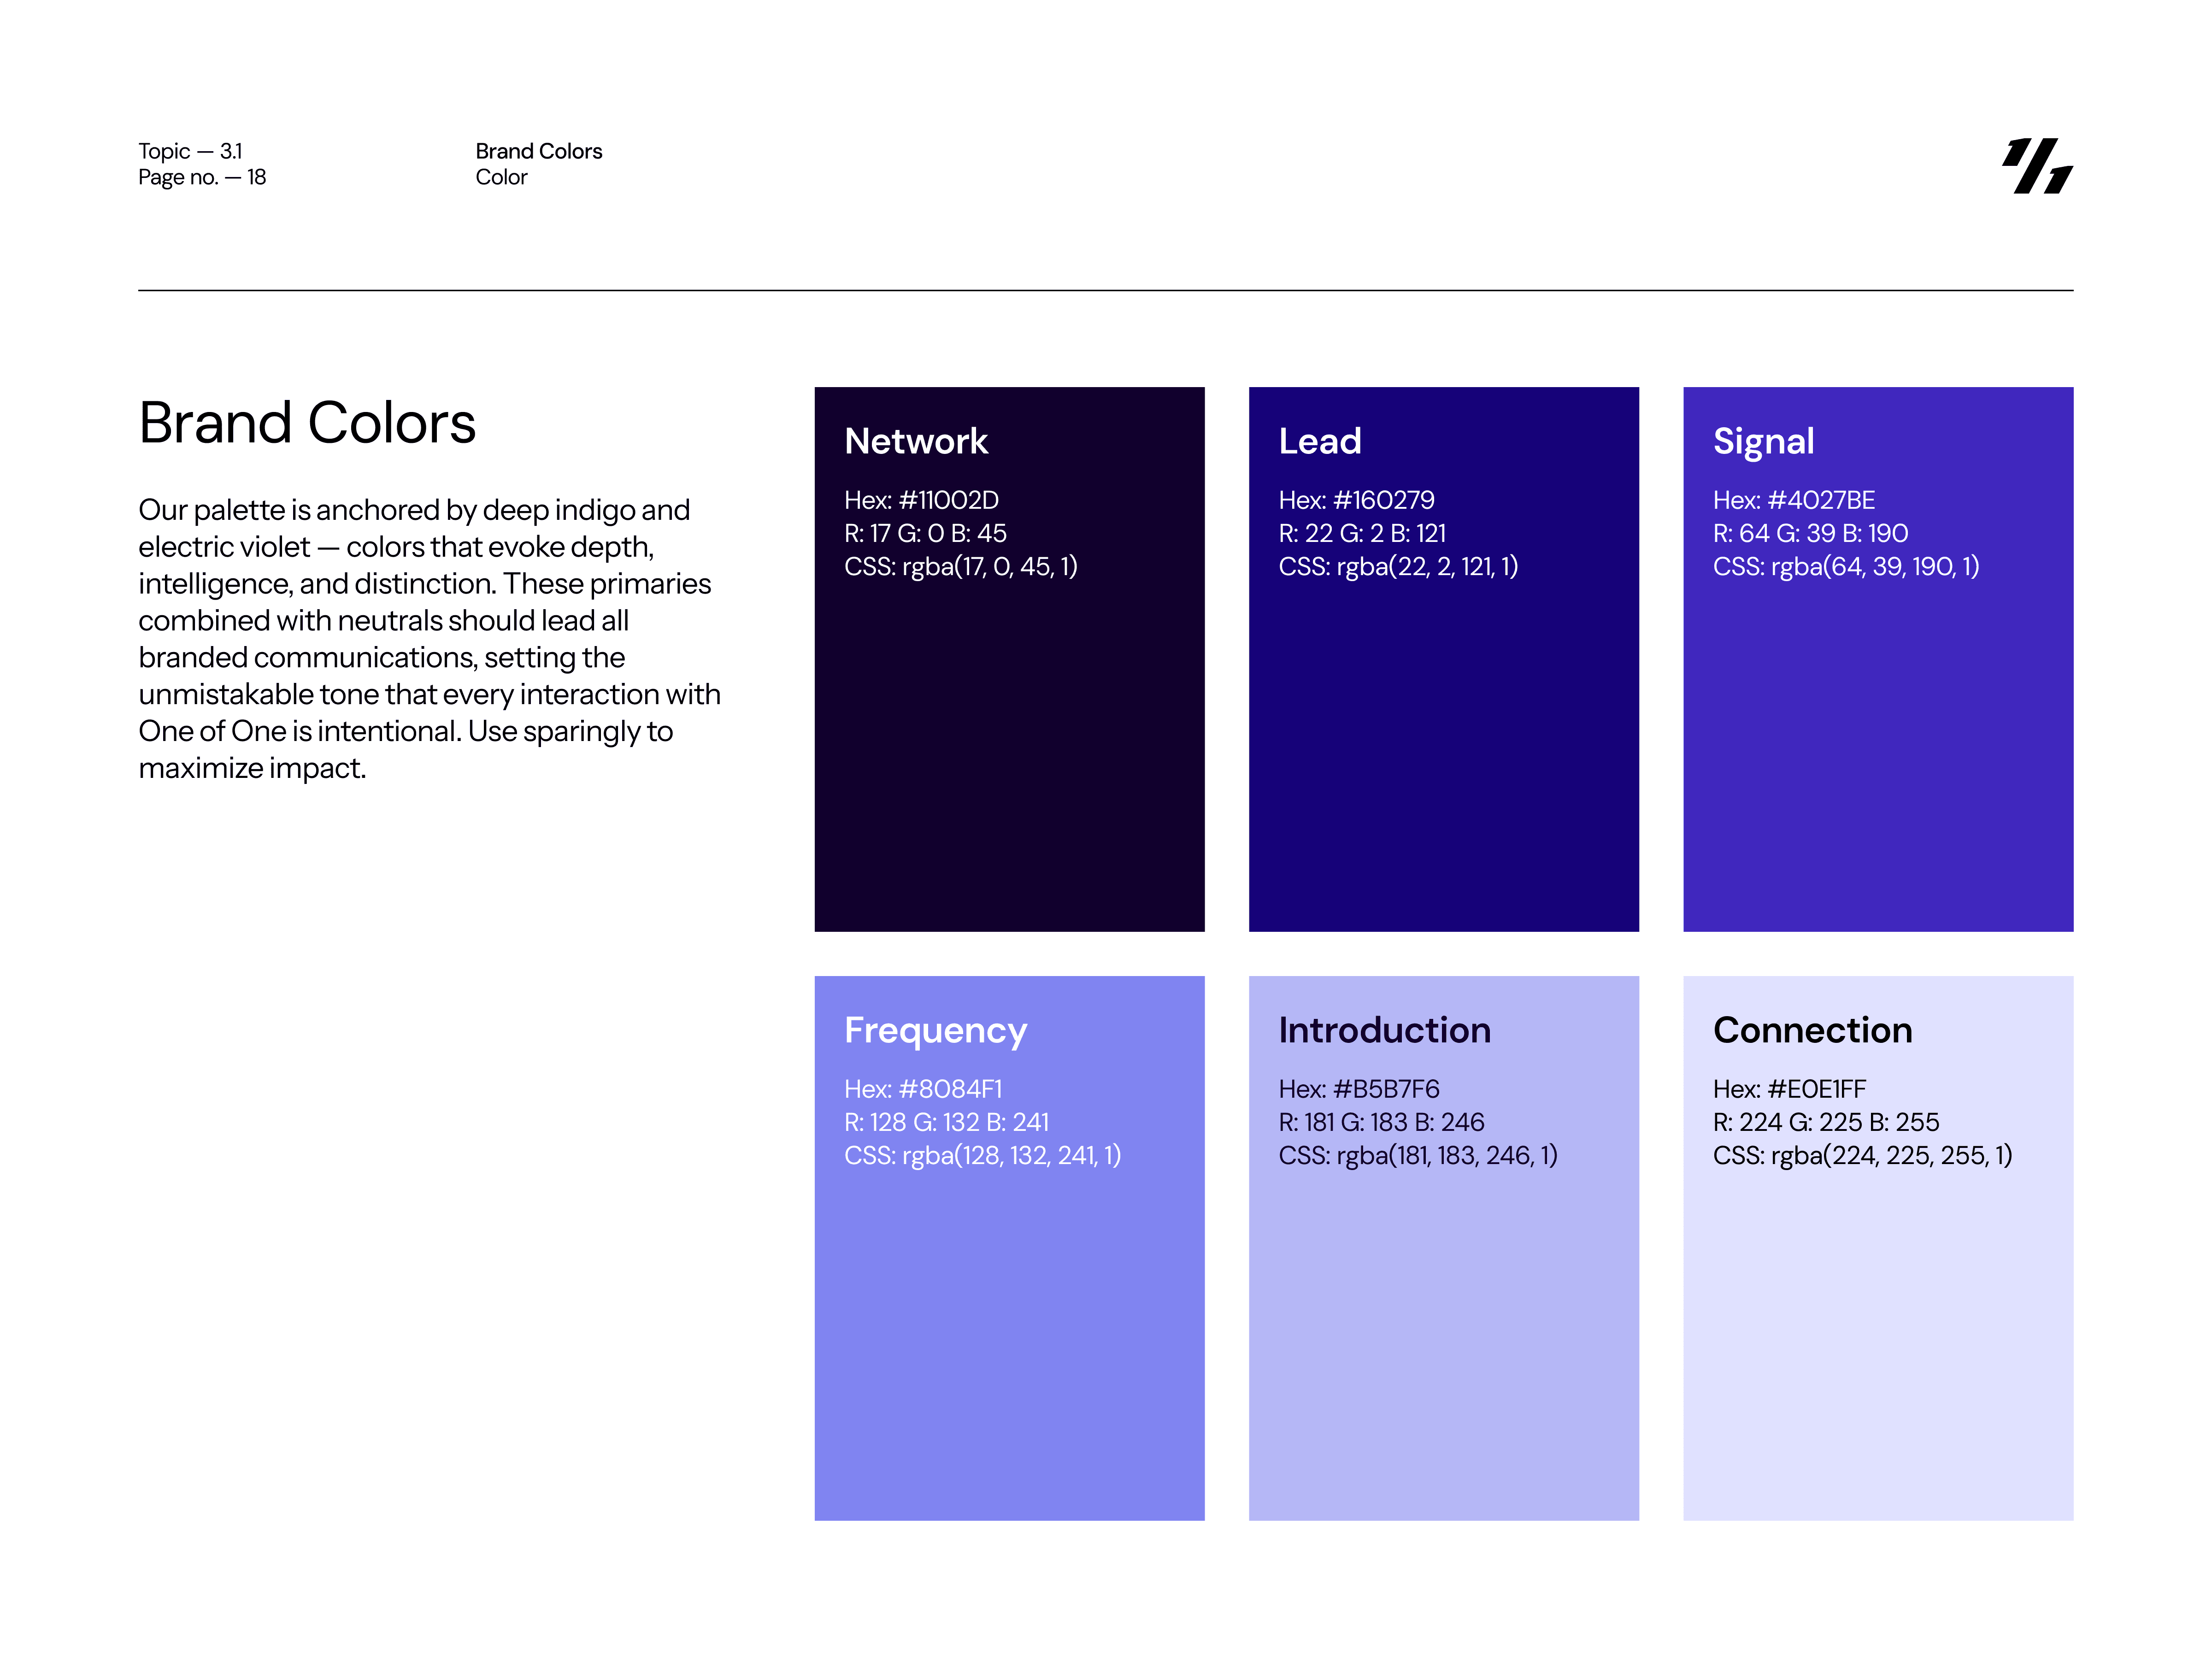2212x1659 pixels.
Task: Click the Network hex code #11002D
Action: 921,500
